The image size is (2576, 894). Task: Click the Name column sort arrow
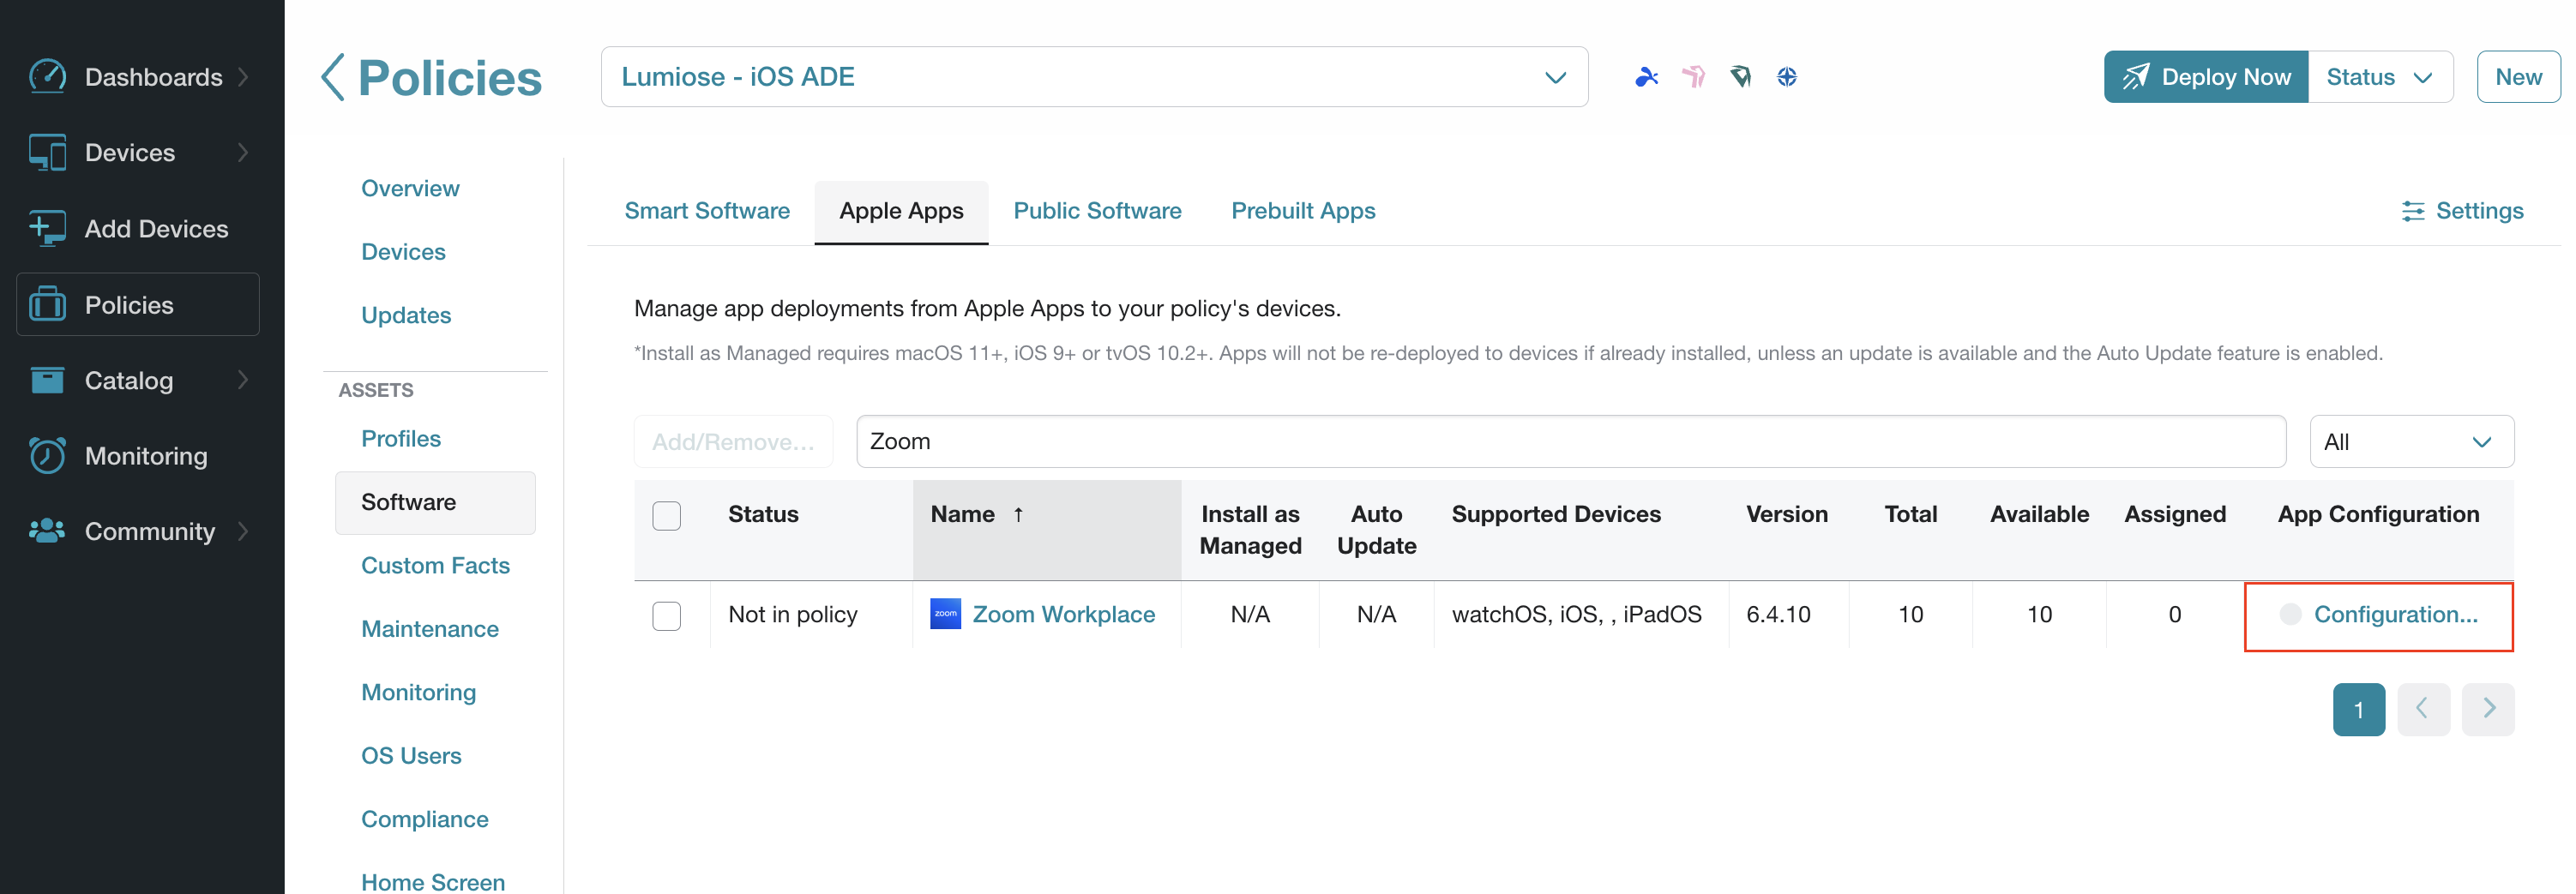coord(1018,514)
